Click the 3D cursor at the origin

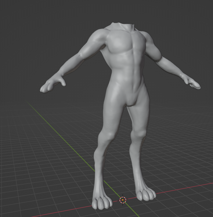123,200
